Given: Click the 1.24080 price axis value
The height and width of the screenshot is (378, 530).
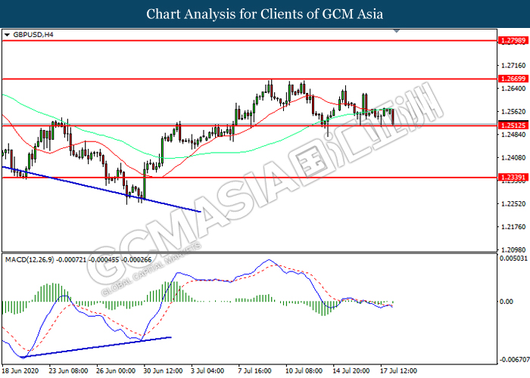Looking at the screenshot, I should point(514,157).
